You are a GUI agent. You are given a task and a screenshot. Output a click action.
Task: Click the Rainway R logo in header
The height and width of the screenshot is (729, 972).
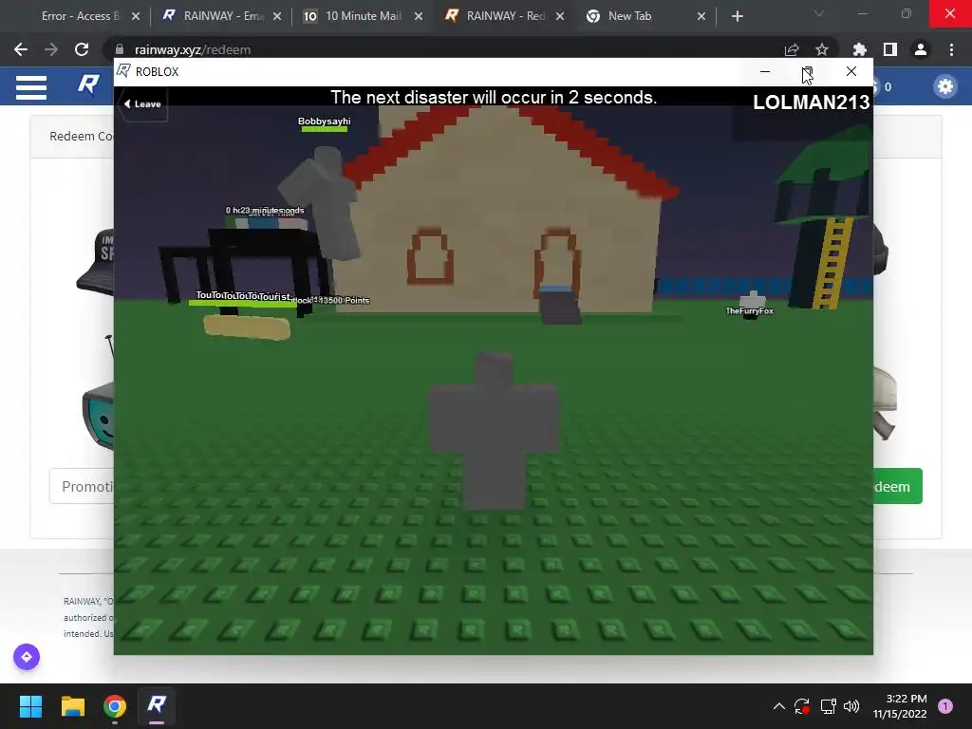(88, 84)
